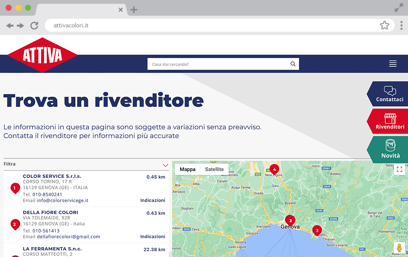408x257 pixels.
Task: Click list pin number 1
Action: tap(15, 188)
